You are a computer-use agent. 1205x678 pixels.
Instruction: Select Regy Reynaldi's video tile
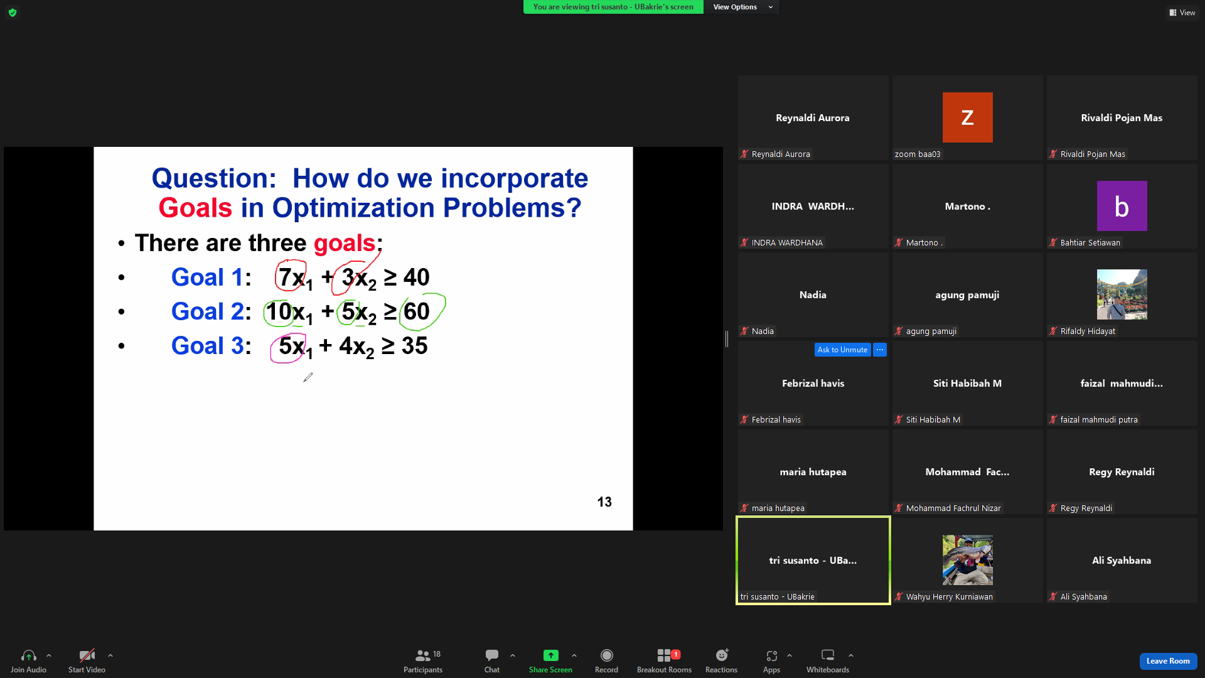coord(1122,472)
